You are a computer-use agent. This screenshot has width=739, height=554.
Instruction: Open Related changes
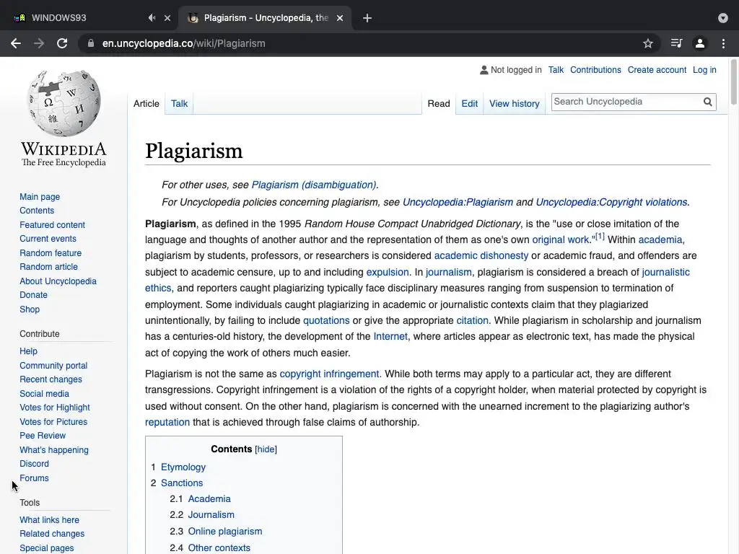pos(52,534)
